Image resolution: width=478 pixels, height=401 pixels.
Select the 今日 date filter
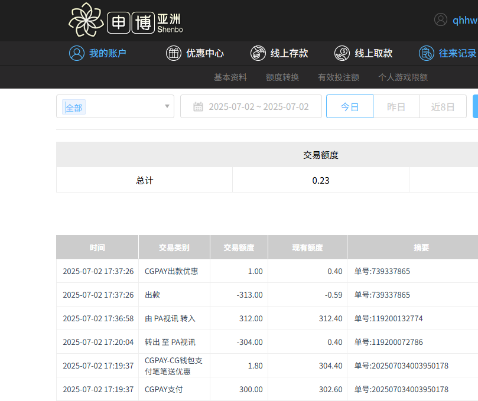click(349, 106)
